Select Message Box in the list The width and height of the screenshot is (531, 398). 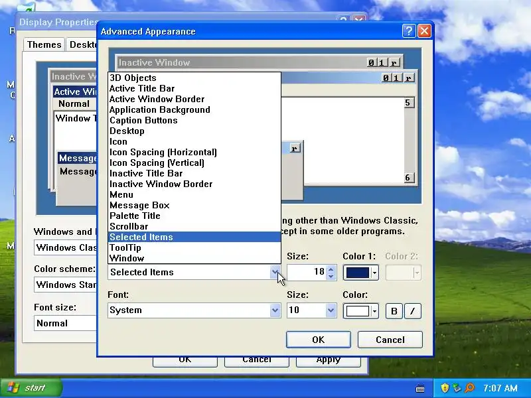coord(194,205)
